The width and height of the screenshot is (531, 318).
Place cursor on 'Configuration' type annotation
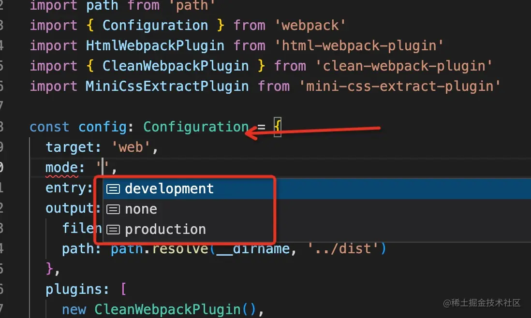pyautogui.click(x=196, y=127)
